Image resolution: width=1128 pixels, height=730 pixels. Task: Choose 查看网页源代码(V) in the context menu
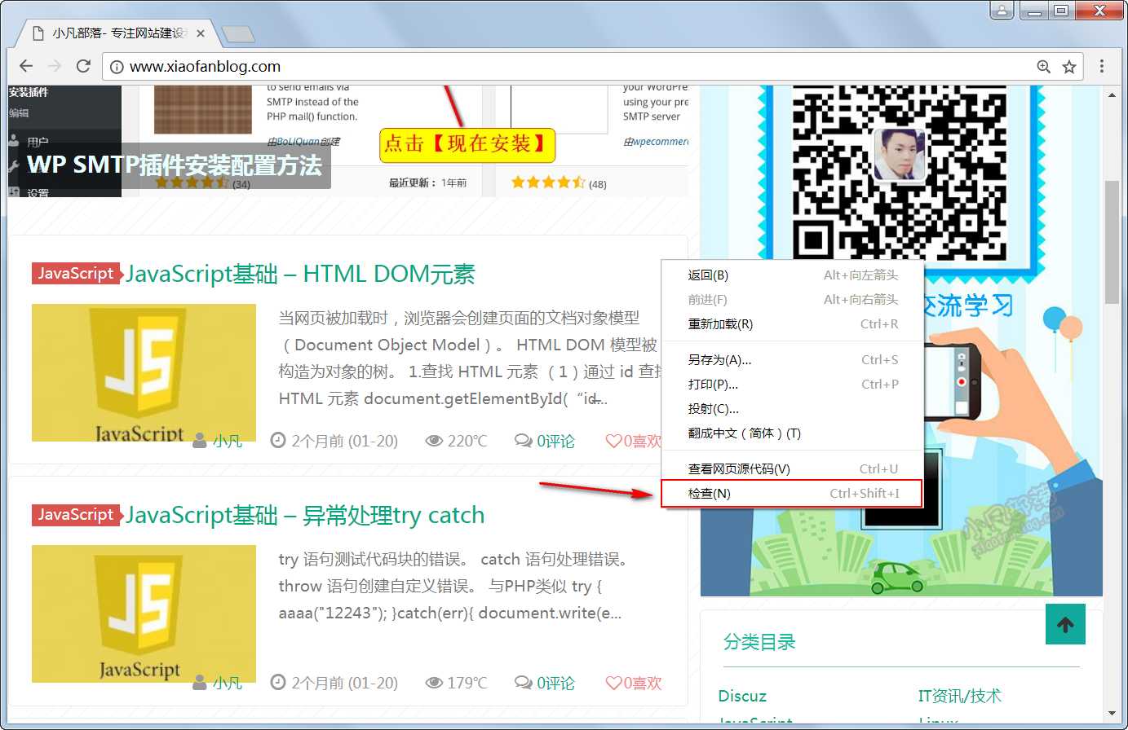tap(792, 469)
